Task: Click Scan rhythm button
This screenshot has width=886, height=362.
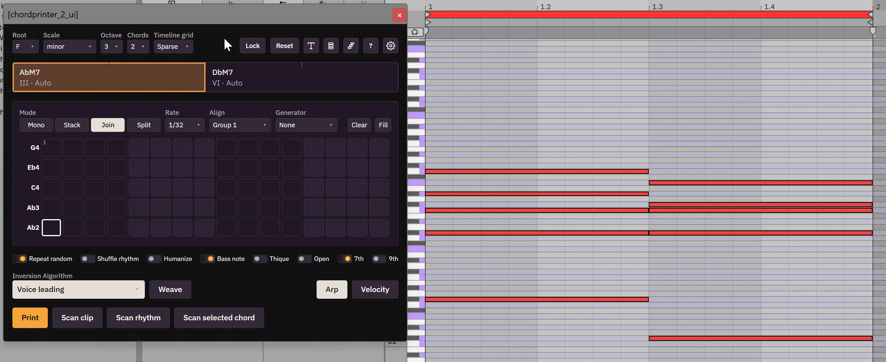Action: (138, 318)
